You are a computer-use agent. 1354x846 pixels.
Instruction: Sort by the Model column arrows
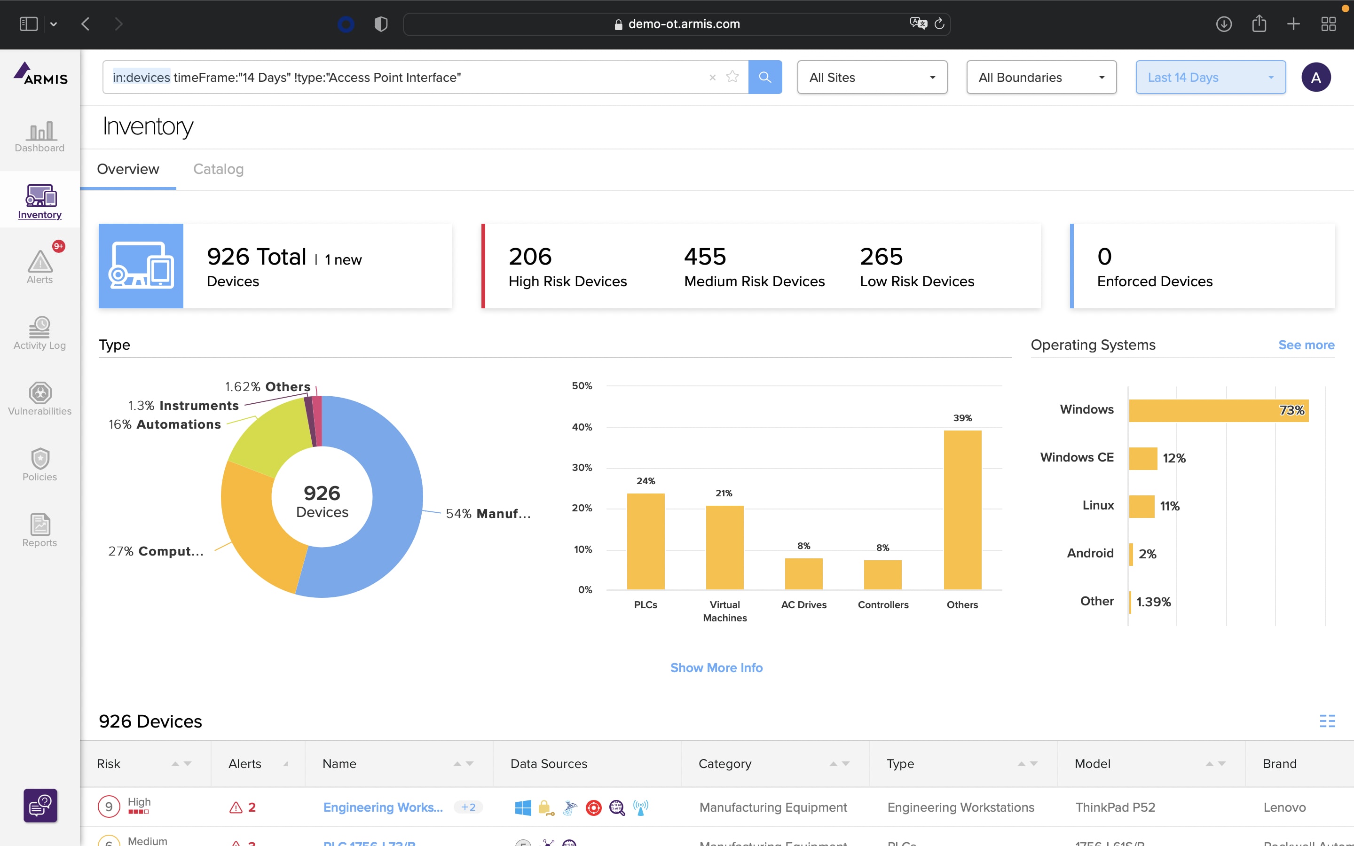tap(1215, 764)
